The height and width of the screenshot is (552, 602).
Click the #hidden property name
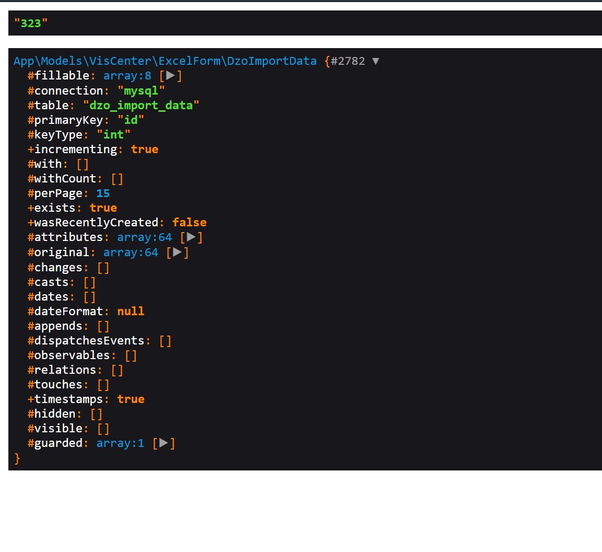pos(51,413)
